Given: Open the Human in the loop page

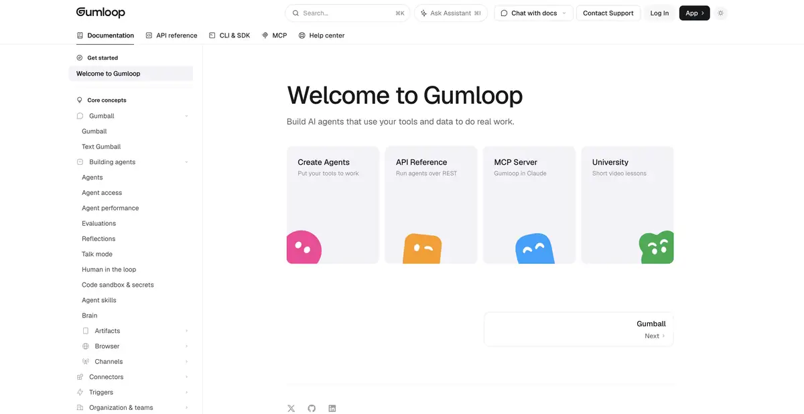Looking at the screenshot, I should coord(109,270).
